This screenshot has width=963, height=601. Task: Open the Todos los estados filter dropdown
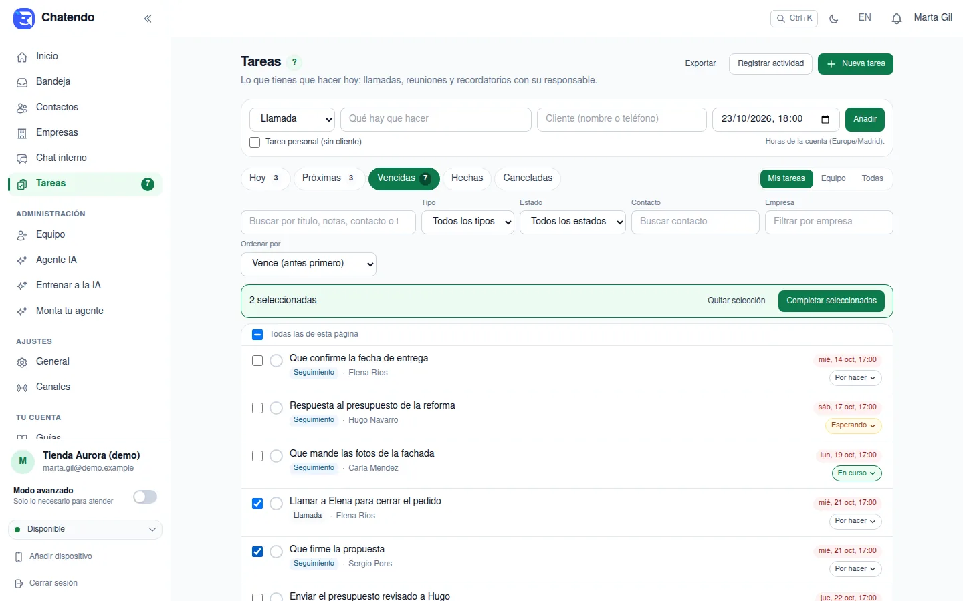click(x=572, y=222)
